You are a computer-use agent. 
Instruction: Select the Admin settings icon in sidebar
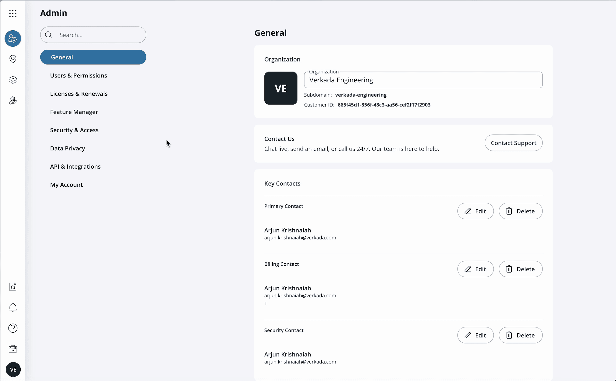click(13, 38)
